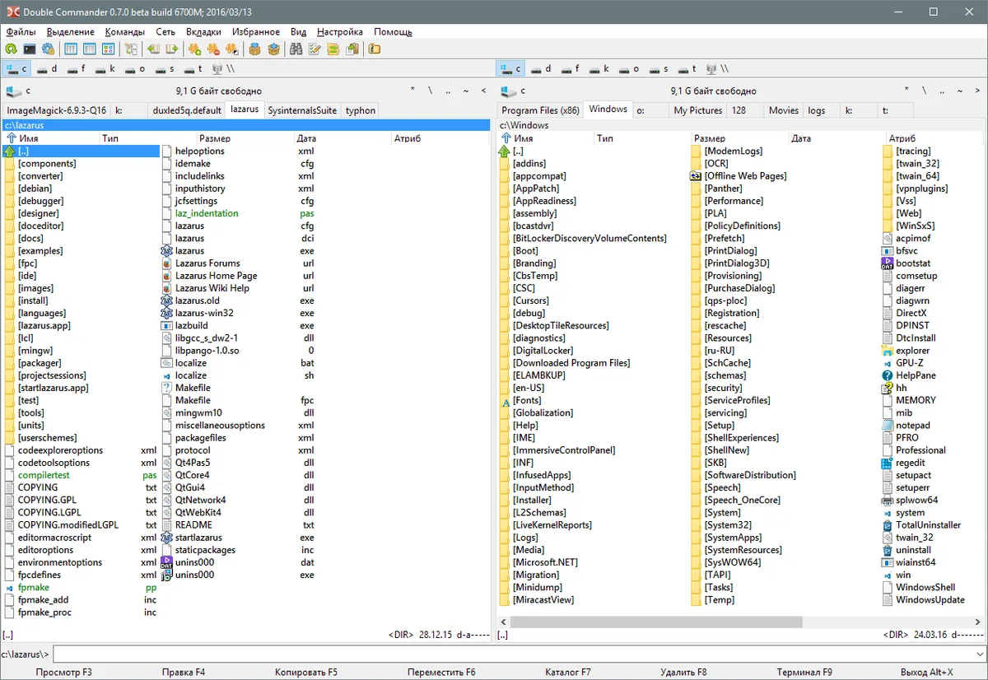Go to root with backslash button in left panel
988x680 pixels.
[x=430, y=91]
